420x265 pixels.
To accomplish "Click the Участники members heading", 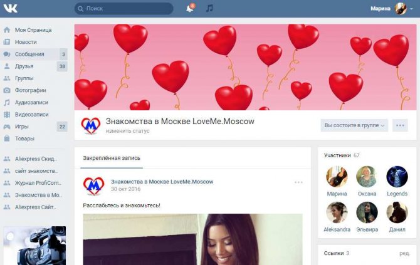I will (x=337, y=155).
